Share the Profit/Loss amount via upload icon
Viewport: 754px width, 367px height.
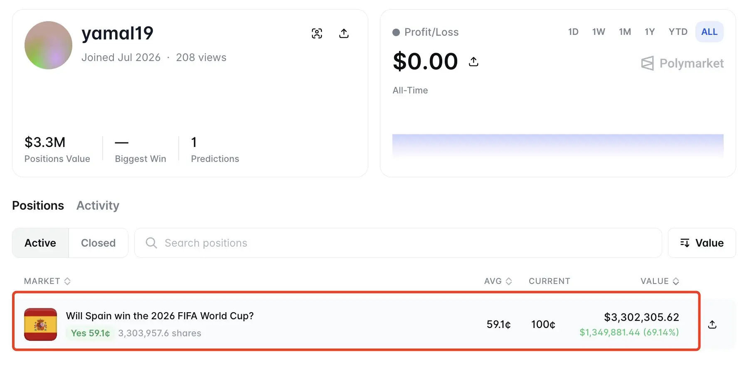point(473,62)
